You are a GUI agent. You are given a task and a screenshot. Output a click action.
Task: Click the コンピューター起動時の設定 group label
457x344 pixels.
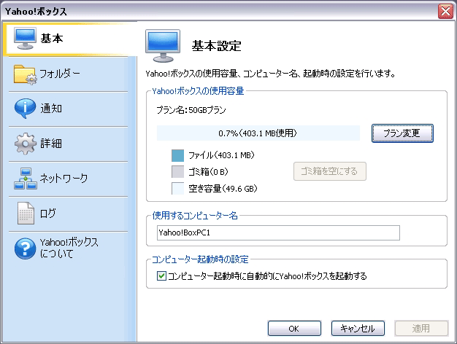tap(200, 259)
